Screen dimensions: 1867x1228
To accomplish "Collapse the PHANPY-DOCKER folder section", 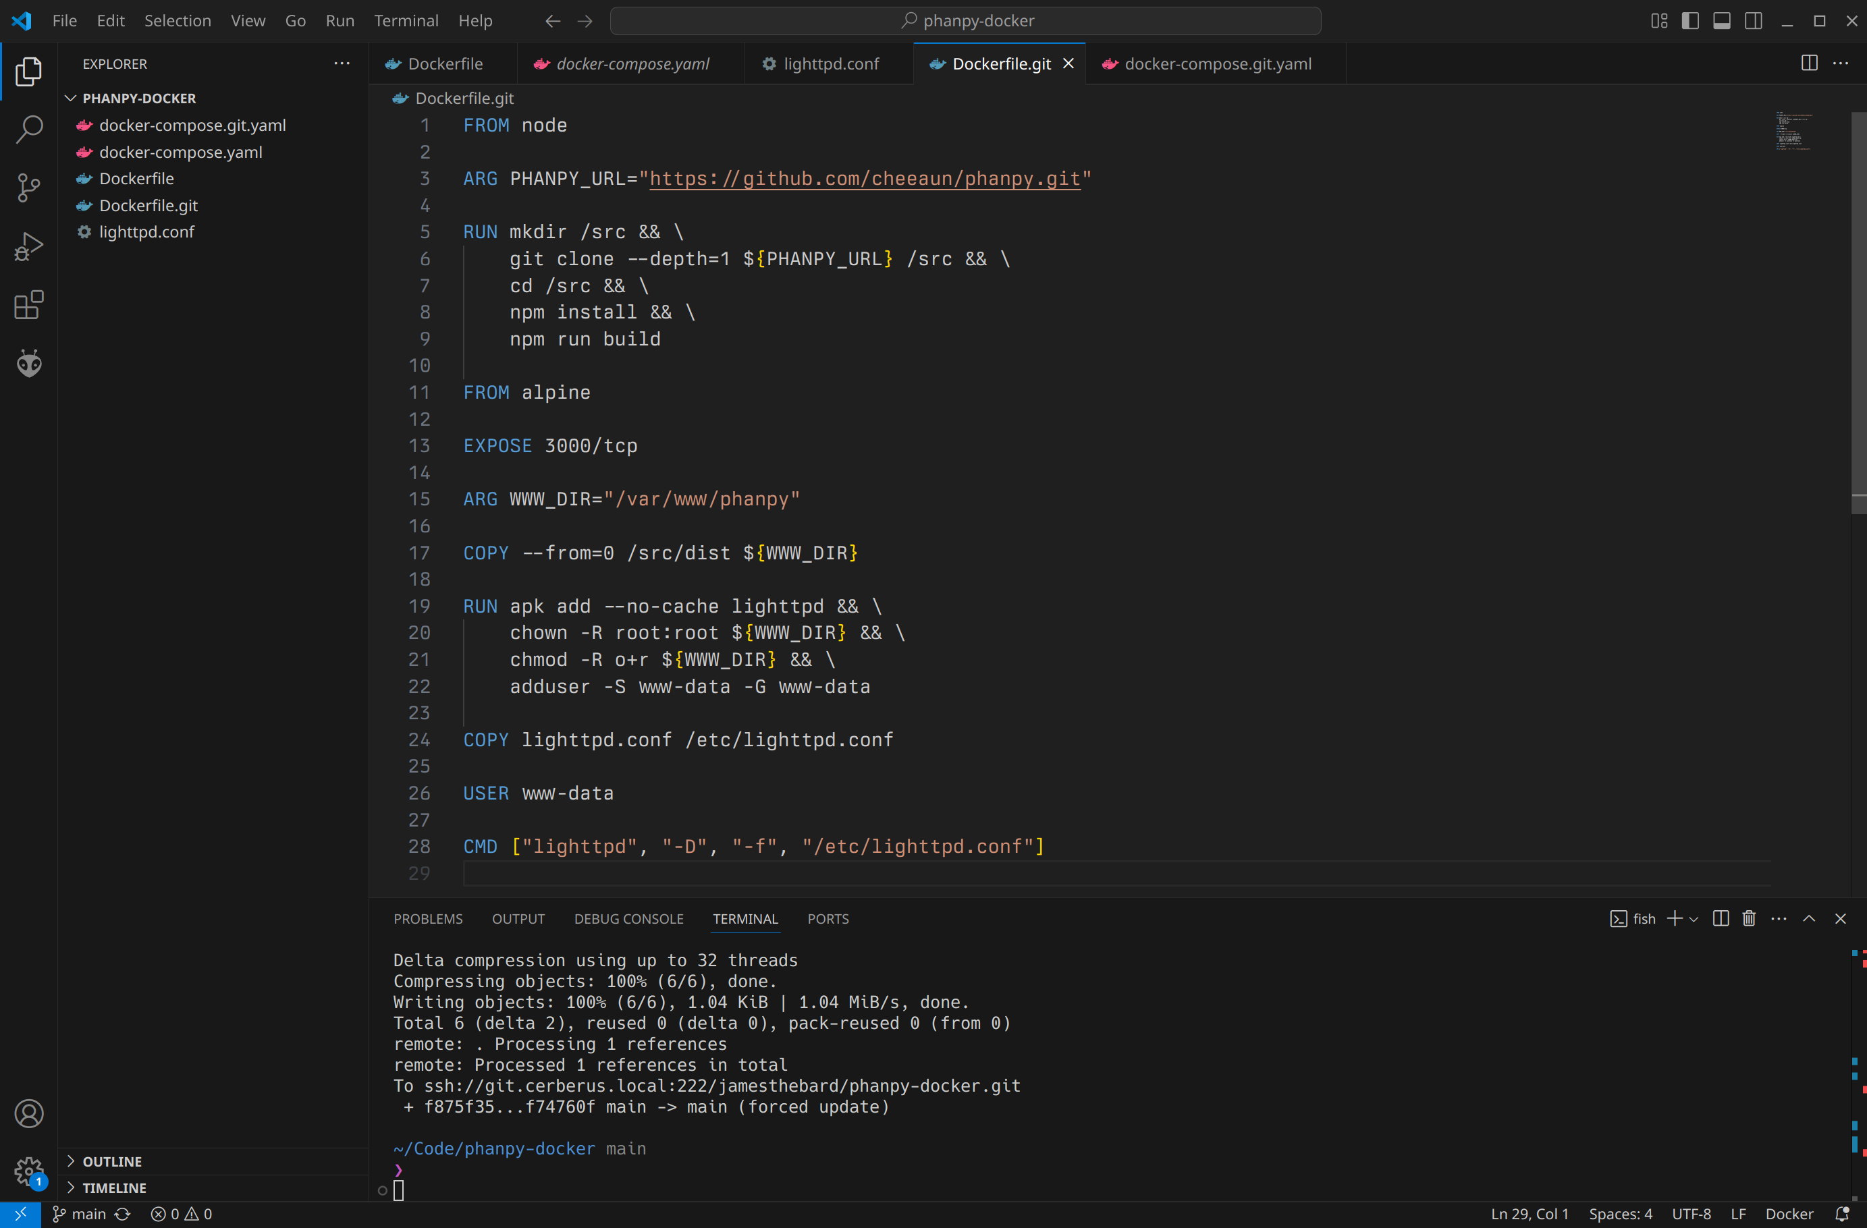I will click(213, 98).
